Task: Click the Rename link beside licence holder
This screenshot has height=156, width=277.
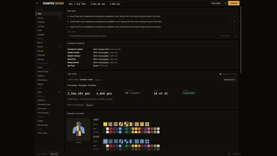Action: coord(98,80)
